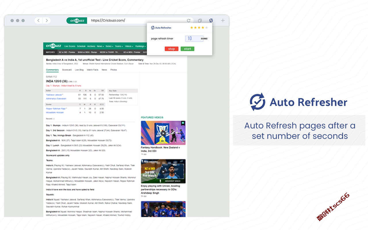Switch to the Scorecard tab
This screenshot has width=368, height=230.
tap(67, 70)
